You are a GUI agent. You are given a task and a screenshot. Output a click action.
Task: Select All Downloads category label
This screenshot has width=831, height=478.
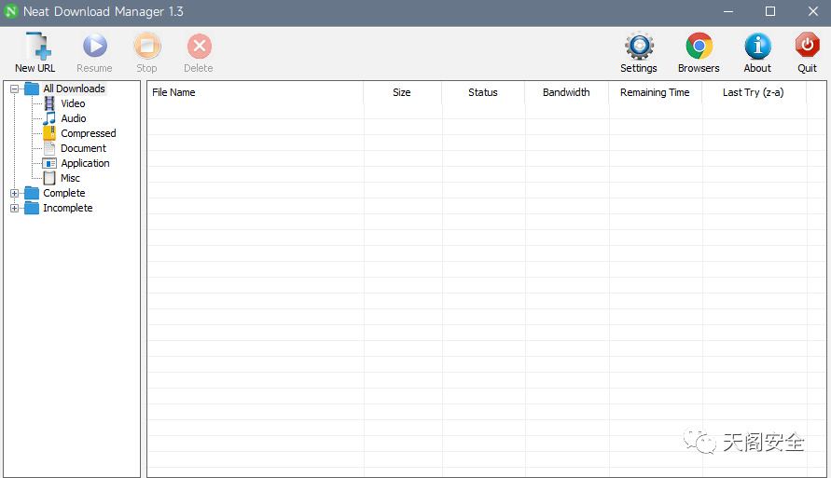point(75,89)
